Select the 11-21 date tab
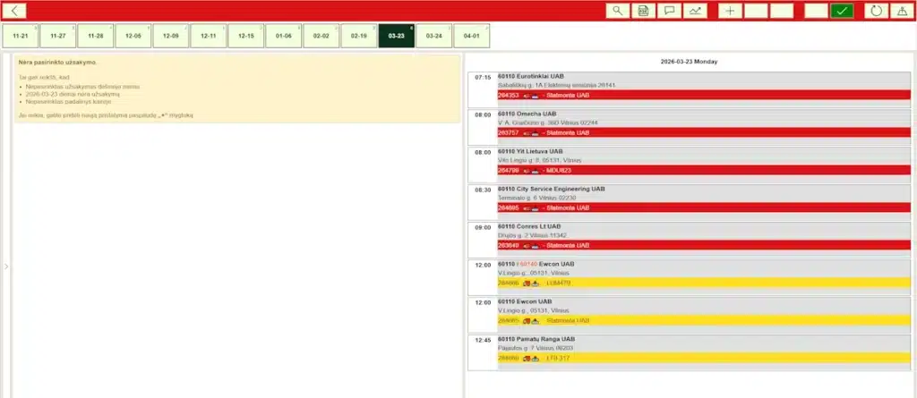 [x=20, y=35]
